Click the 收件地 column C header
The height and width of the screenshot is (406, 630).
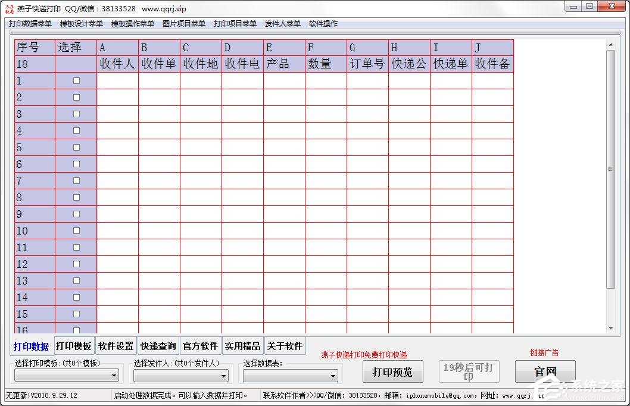tap(201, 64)
